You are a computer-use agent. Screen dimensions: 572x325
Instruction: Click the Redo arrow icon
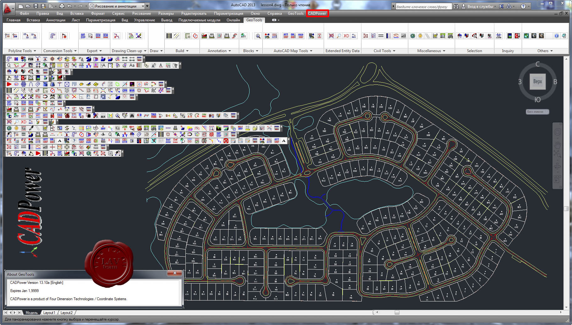(80, 6)
